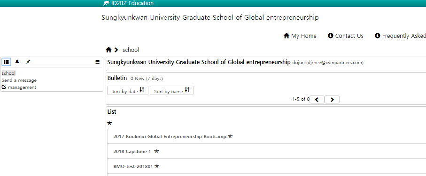Go to next page arrow
This screenshot has width=426, height=176.
click(x=332, y=99)
